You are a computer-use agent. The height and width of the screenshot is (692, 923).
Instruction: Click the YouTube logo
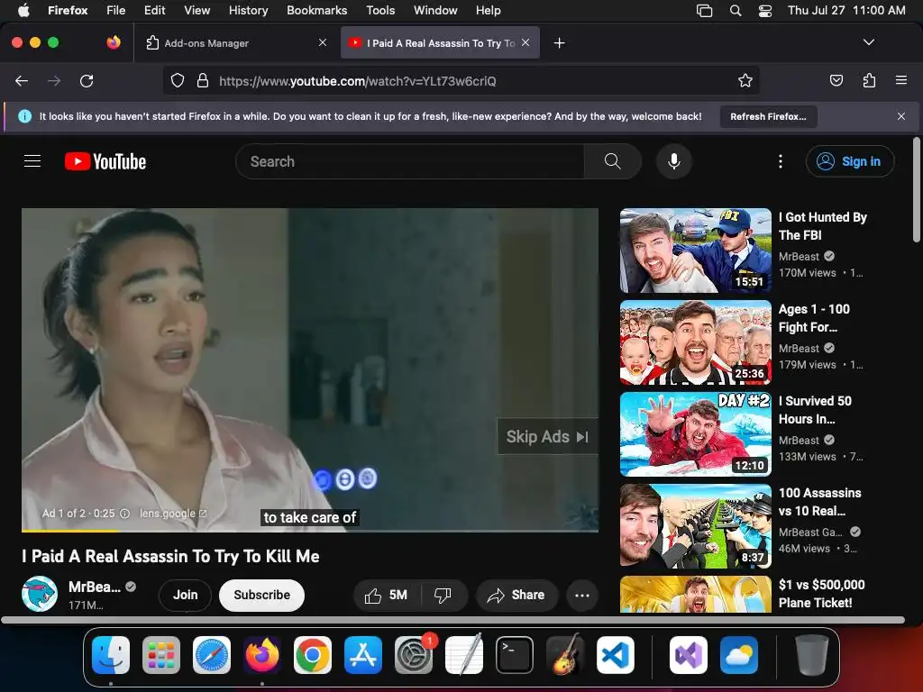(105, 161)
